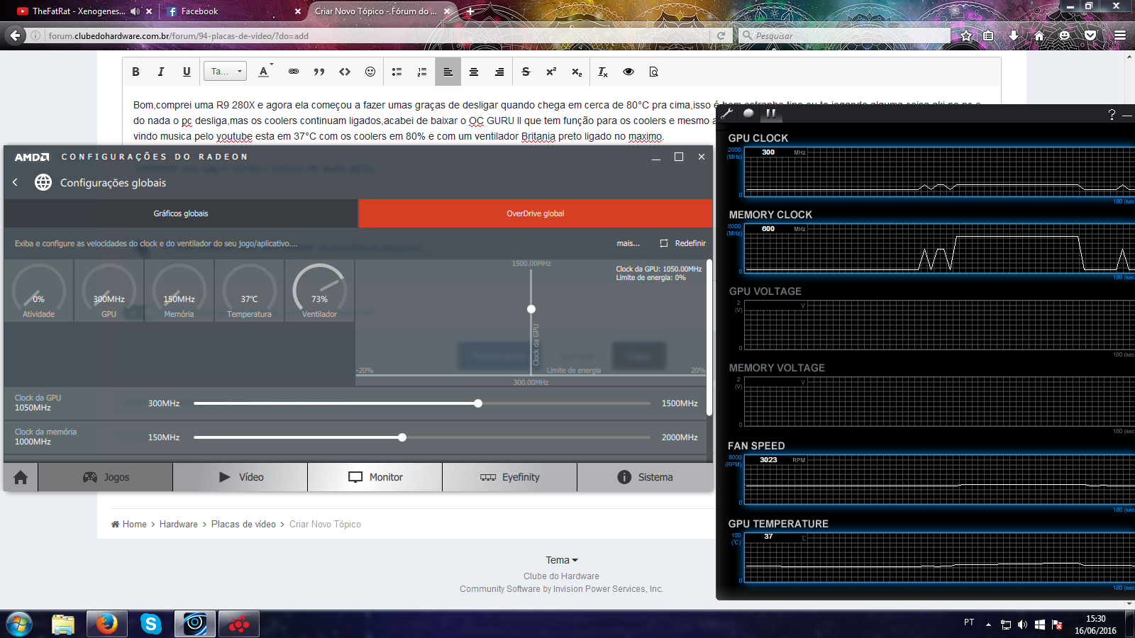Viewport: 1135px width, 638px height.
Task: Toggle italic in the forum editor
Action: click(161, 72)
